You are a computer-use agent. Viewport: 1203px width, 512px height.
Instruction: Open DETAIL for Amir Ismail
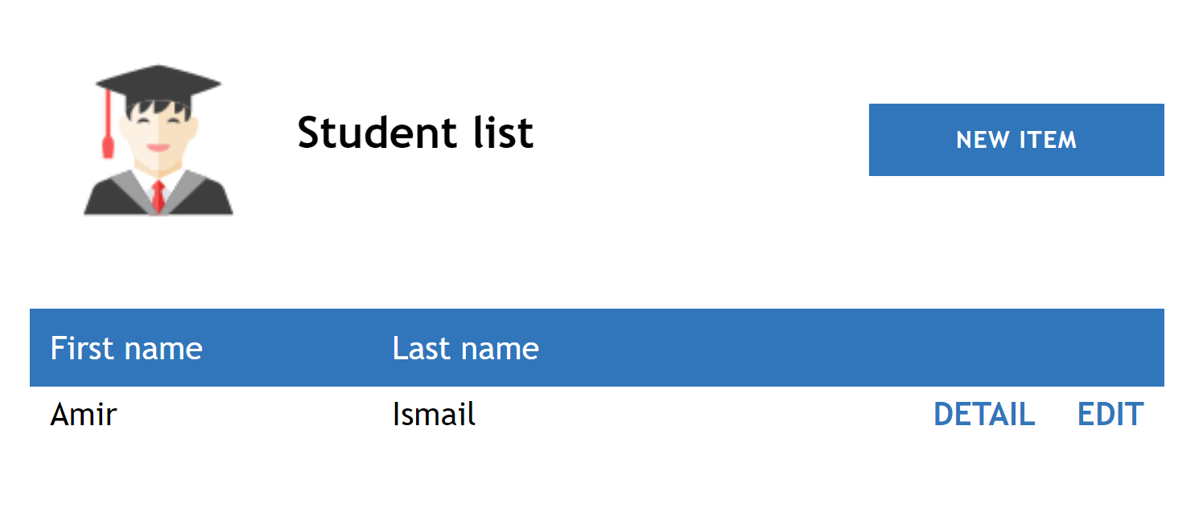tap(983, 415)
